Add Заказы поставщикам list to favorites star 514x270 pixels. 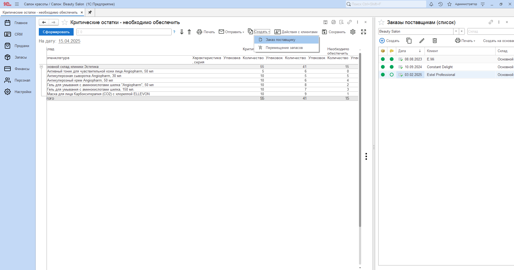[x=381, y=22]
